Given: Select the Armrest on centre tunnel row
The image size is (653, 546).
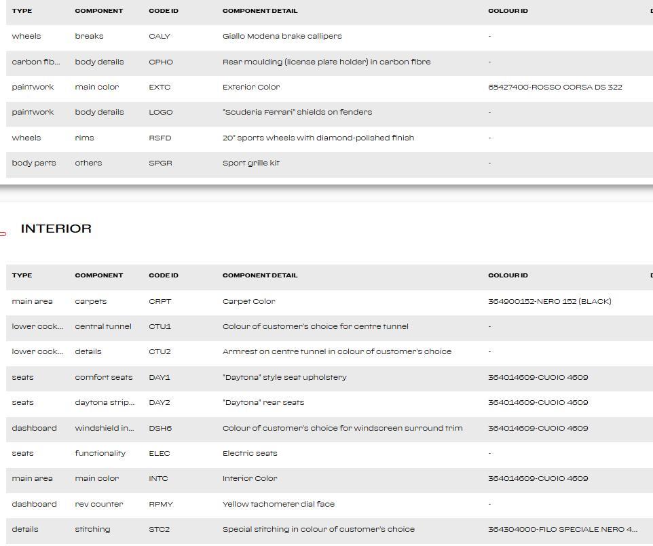Looking at the screenshot, I should coord(337,351).
